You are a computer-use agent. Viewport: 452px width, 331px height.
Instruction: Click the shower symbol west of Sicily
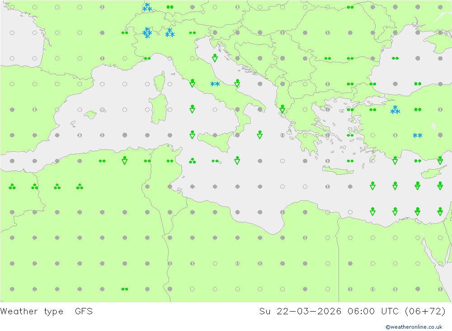192,135
